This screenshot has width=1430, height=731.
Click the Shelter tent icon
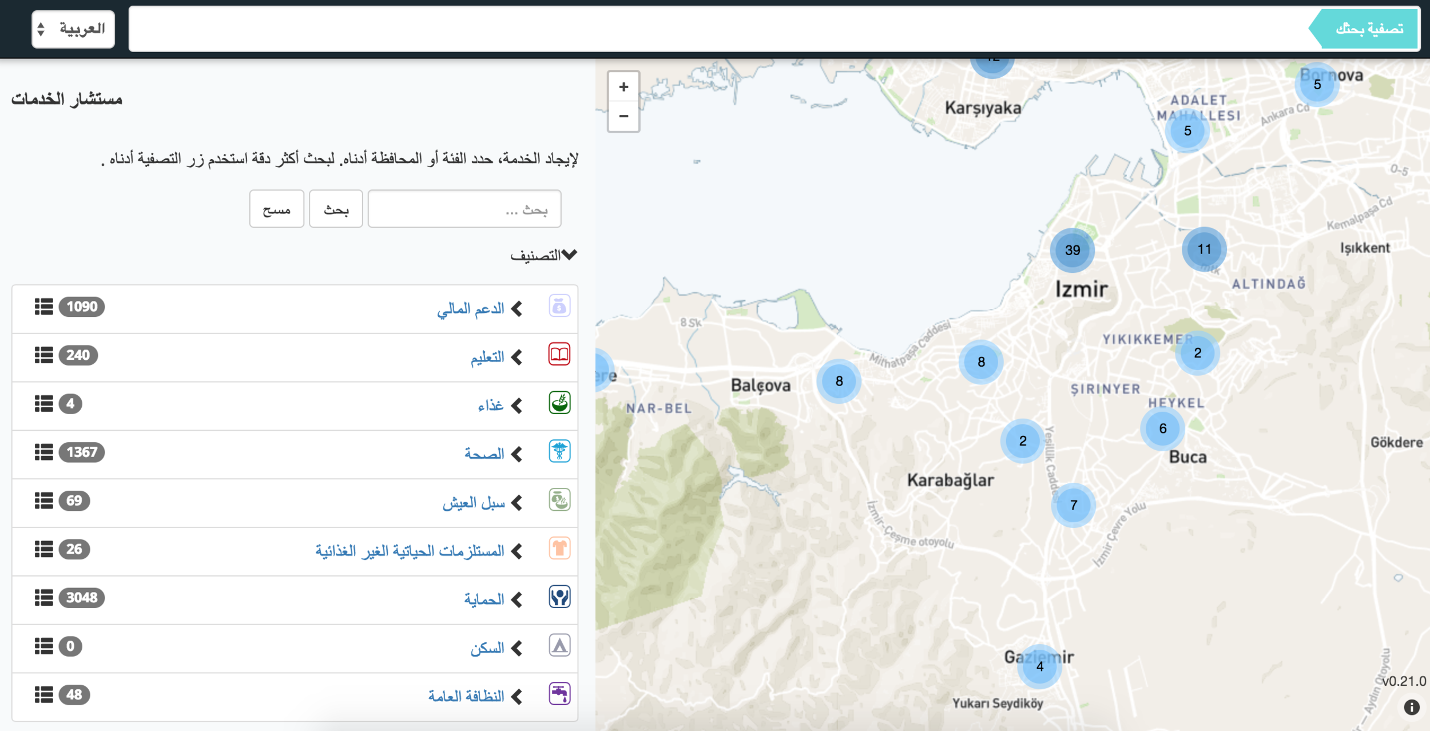pos(559,646)
